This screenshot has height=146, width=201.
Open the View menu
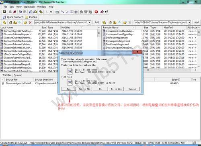pos(19,7)
